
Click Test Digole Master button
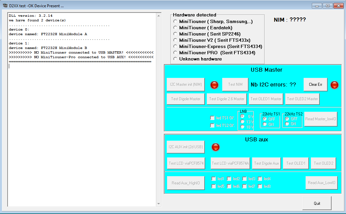point(185,99)
